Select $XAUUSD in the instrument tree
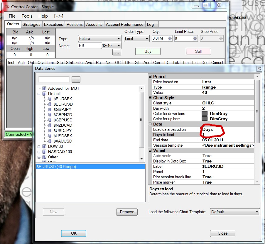 pyautogui.click(x=63, y=141)
